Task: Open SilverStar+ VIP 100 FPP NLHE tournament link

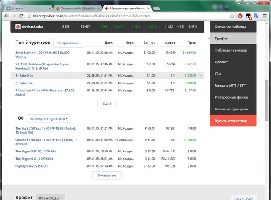Action: (x=42, y=55)
